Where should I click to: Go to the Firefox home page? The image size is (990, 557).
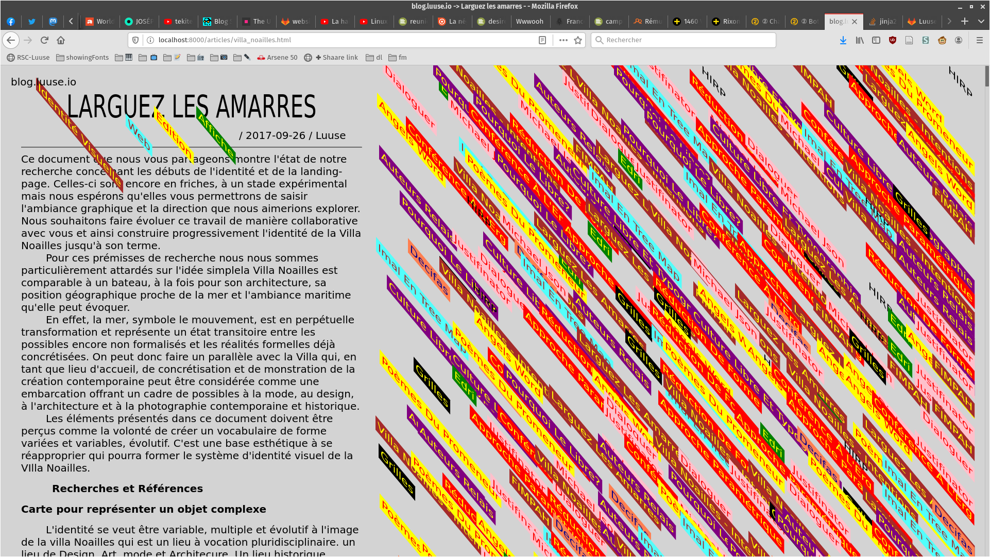[61, 40]
